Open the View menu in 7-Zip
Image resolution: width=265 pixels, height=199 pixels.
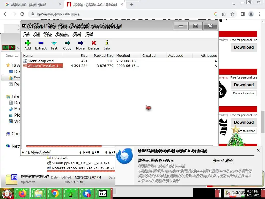(x=48, y=35)
